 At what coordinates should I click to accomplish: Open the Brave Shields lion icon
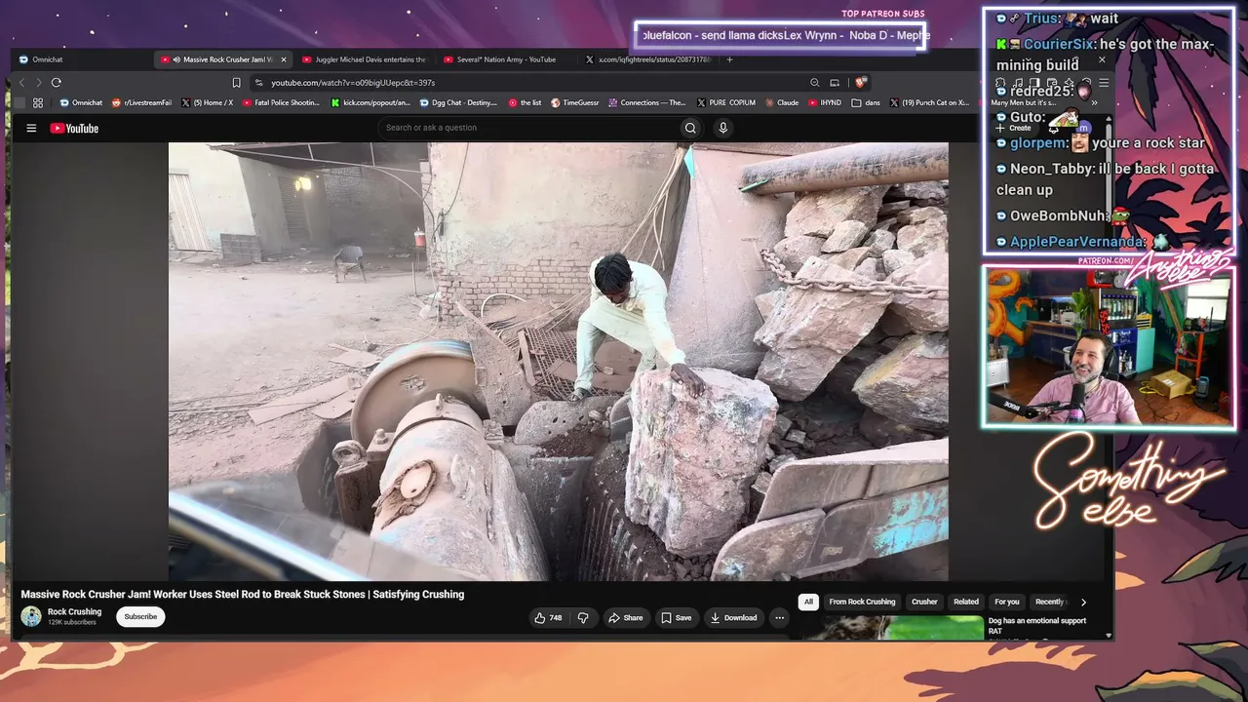(x=861, y=83)
